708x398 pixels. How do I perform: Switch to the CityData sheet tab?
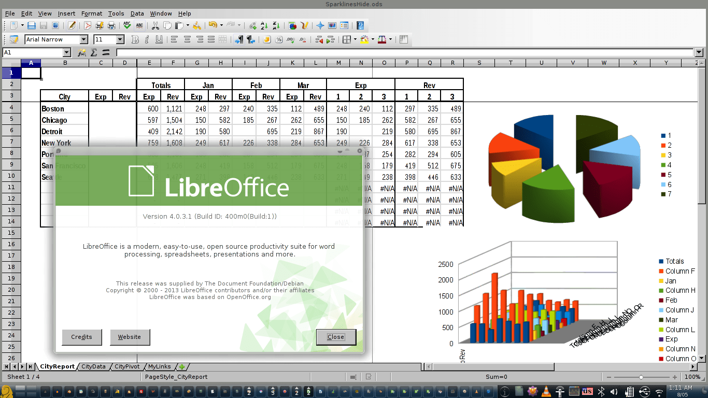coord(93,366)
